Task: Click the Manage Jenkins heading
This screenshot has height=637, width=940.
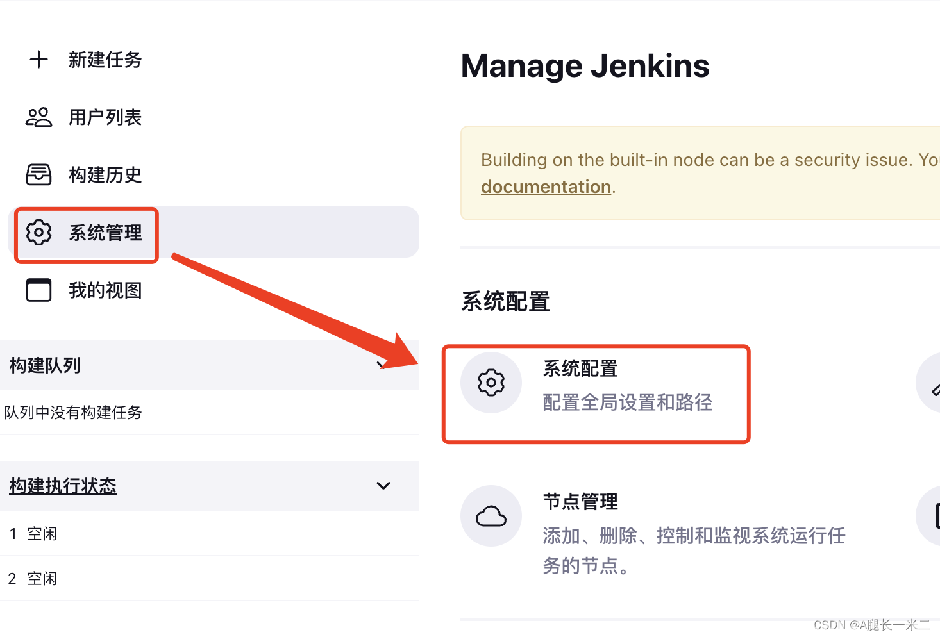Action: click(585, 66)
